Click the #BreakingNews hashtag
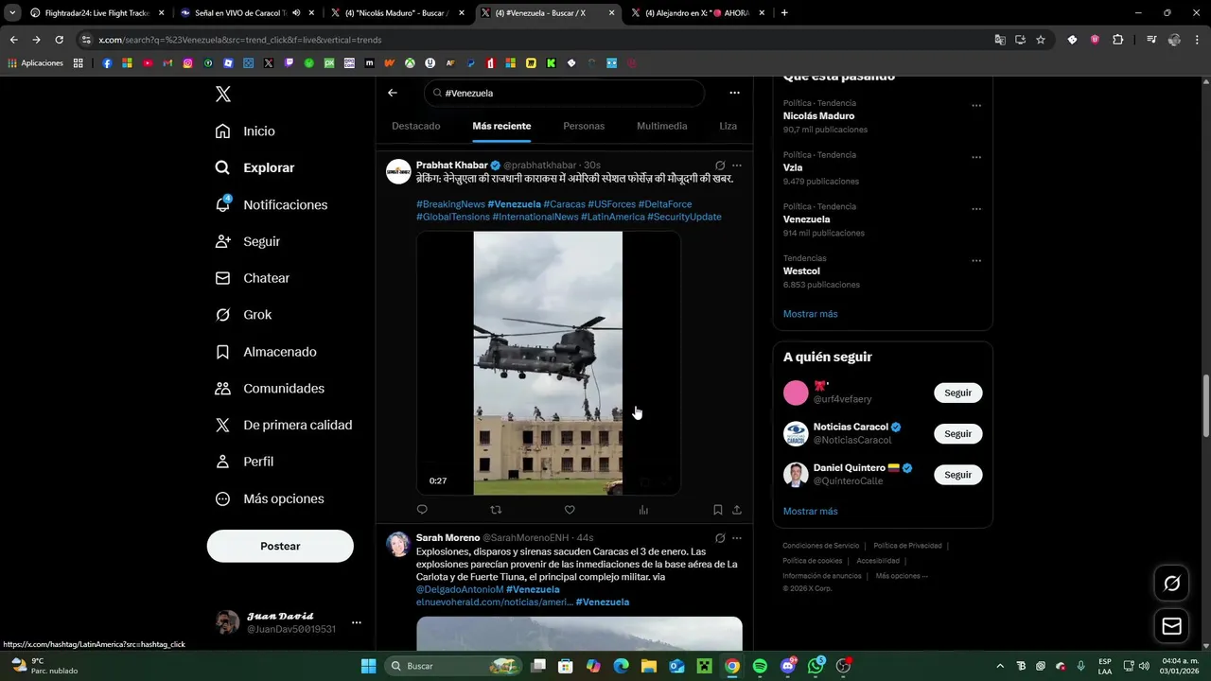1211x681 pixels. [450, 204]
